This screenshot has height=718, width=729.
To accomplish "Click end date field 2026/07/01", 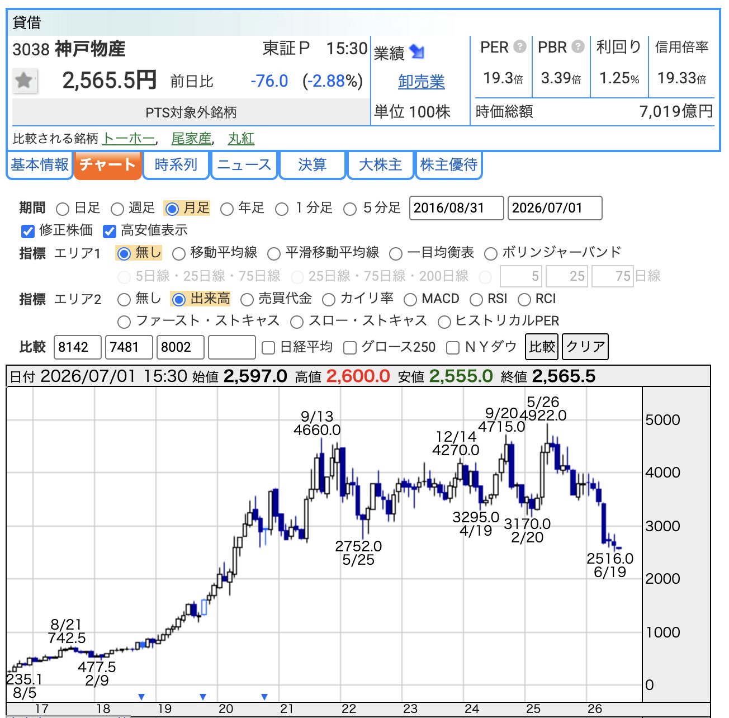I will 555,208.
